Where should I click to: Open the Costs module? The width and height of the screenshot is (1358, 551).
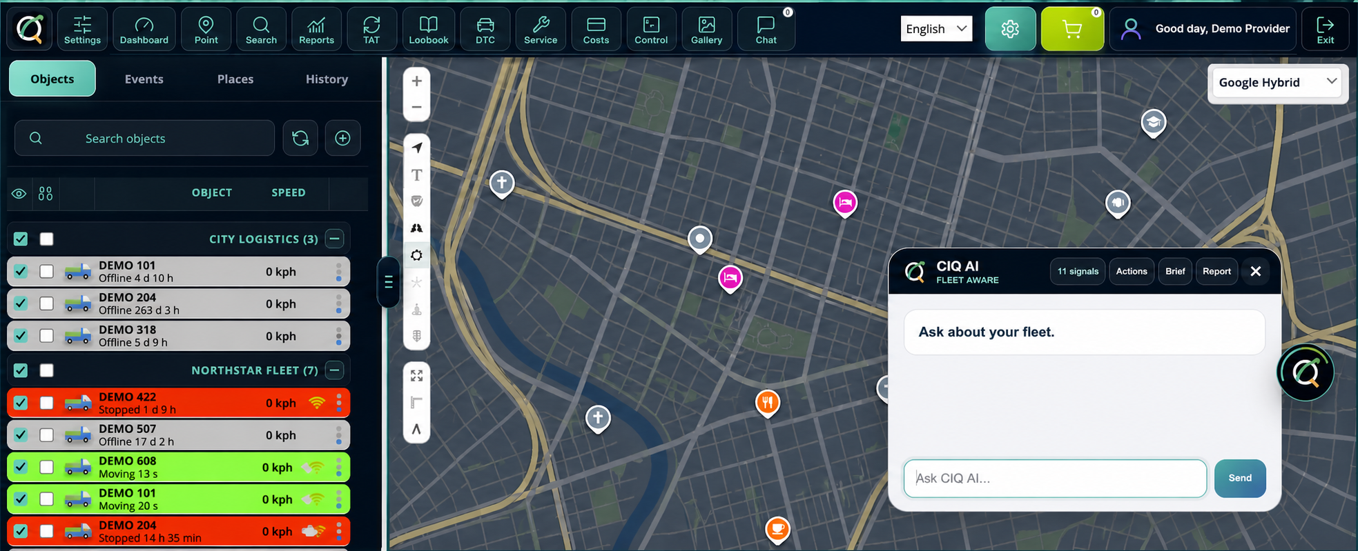point(596,29)
